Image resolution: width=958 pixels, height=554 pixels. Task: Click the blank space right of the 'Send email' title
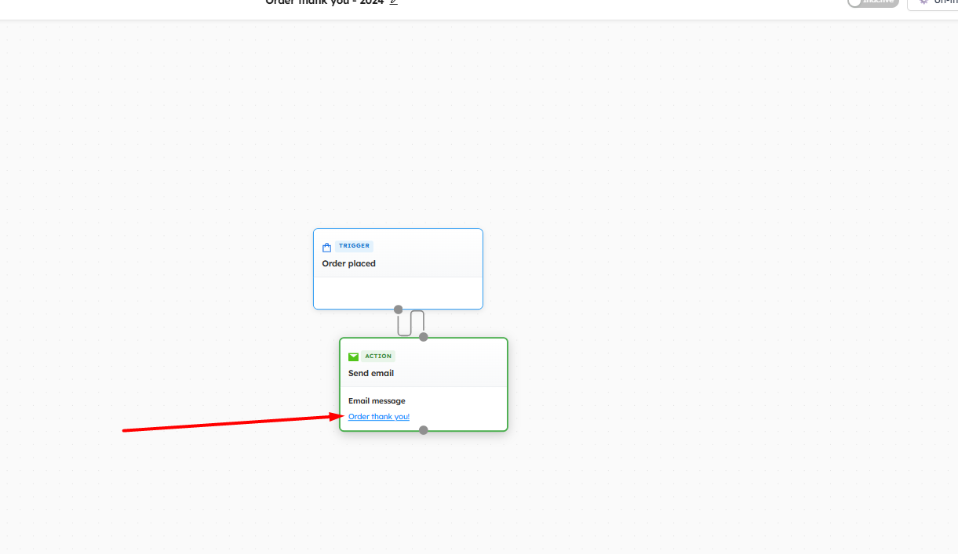click(x=455, y=374)
